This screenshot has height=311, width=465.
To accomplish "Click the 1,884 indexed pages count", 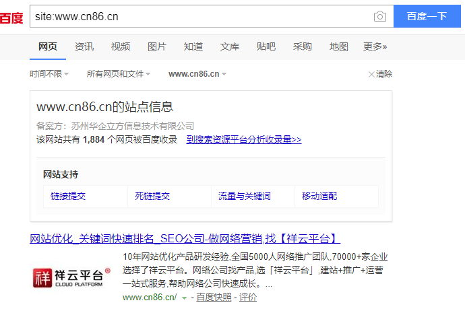I will pyautogui.click(x=94, y=139).
